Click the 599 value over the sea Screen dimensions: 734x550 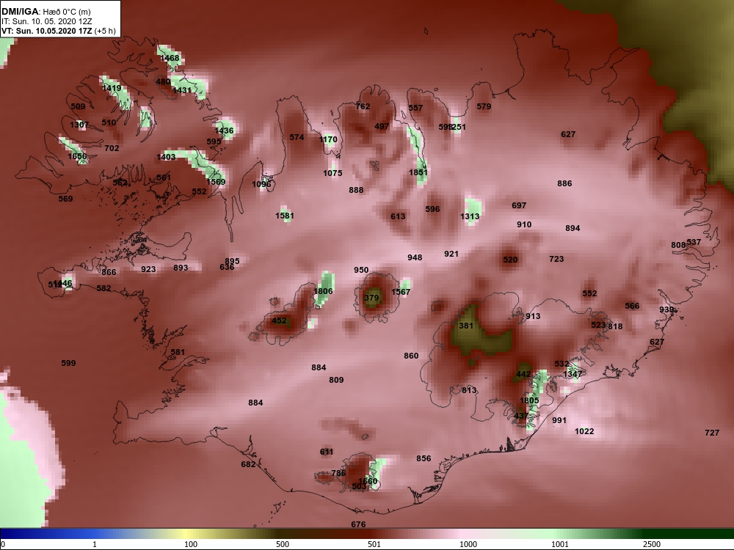click(x=68, y=362)
